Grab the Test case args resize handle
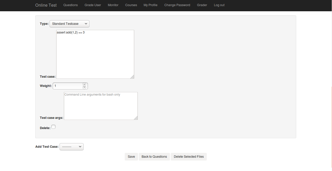This screenshot has height=171, width=332. tap(136, 118)
